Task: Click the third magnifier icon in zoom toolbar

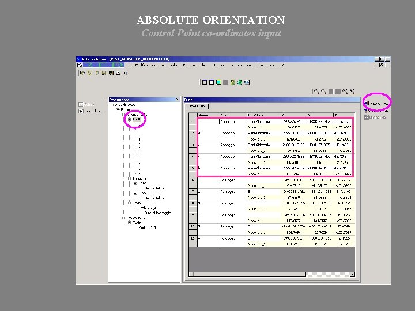Action: click(345, 92)
